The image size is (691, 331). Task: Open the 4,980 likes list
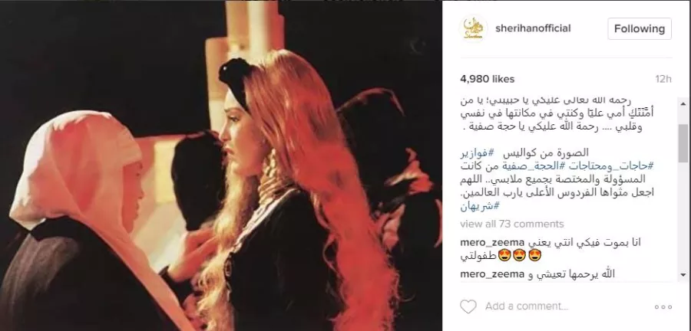(x=487, y=79)
